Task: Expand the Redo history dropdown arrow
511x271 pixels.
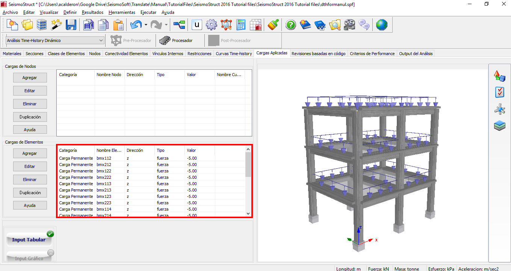Action: (x=166, y=25)
